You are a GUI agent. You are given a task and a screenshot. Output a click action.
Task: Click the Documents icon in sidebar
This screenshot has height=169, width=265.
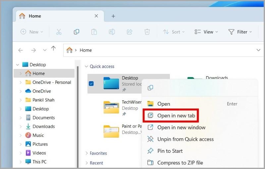pyautogui.click(x=28, y=117)
